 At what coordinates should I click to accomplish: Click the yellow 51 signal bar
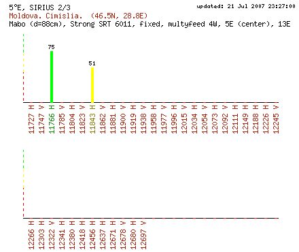pos(92,85)
